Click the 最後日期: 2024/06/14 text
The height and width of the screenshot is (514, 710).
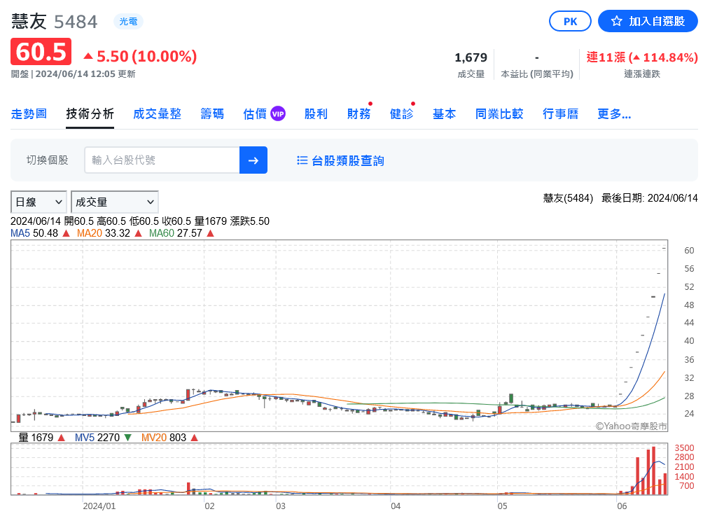click(x=649, y=198)
